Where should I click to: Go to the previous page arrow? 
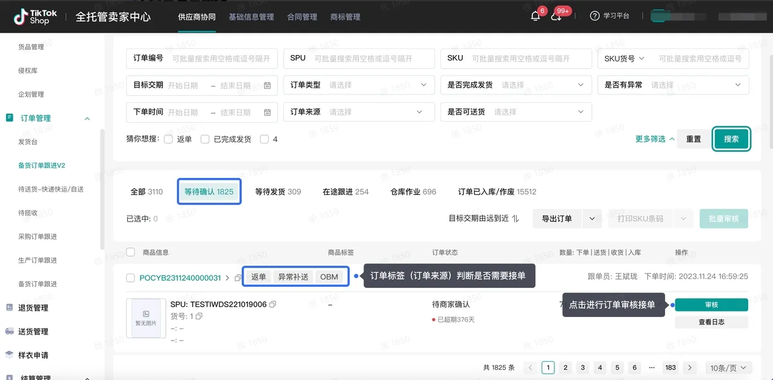coord(531,367)
